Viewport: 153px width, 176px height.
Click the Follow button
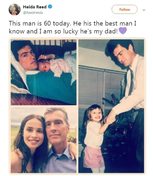coord(124,10)
